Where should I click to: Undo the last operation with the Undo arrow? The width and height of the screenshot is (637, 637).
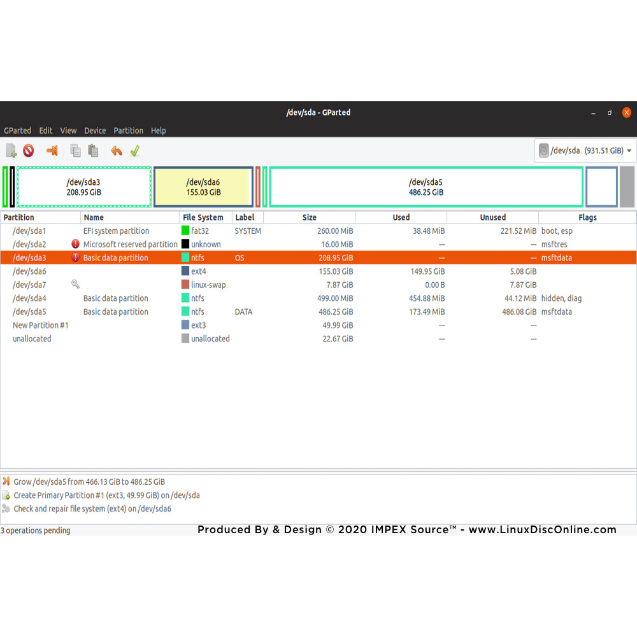117,150
